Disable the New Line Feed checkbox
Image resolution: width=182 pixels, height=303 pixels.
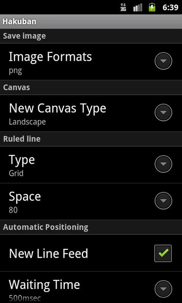163,254
